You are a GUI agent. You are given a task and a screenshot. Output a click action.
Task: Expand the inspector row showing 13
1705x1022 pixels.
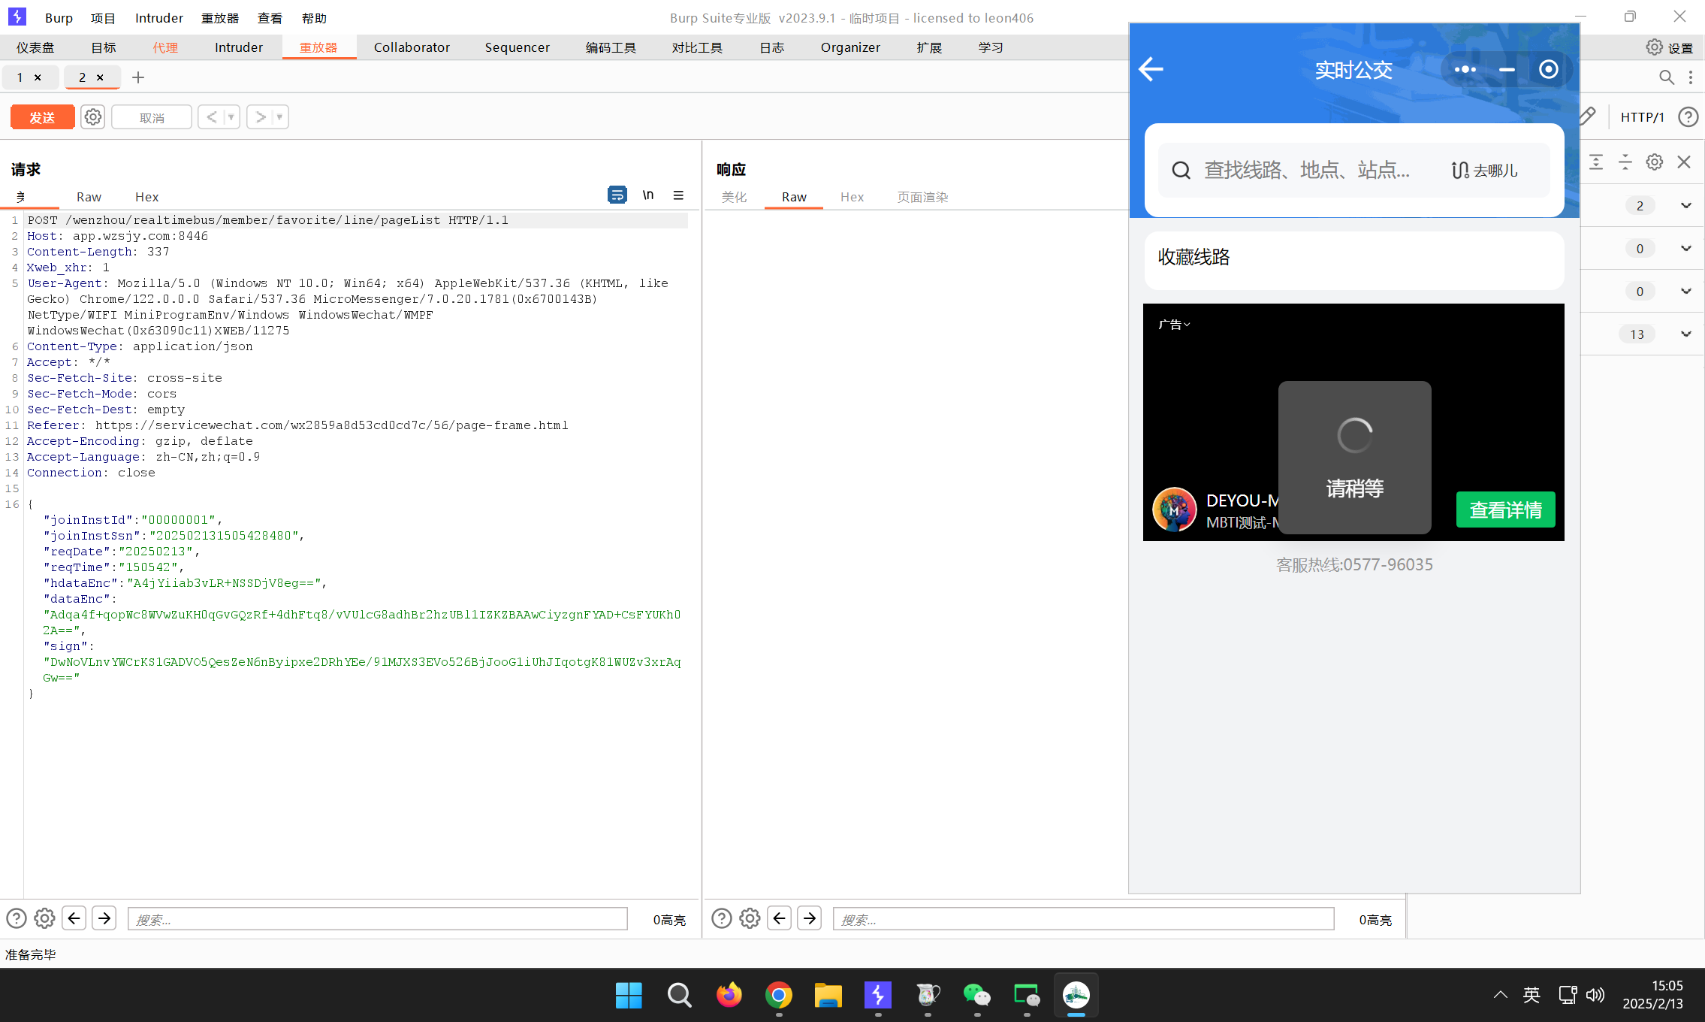(x=1685, y=334)
